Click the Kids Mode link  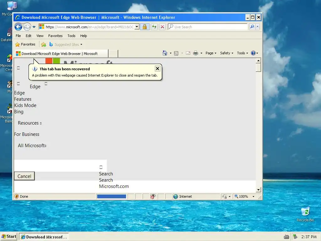pyautogui.click(x=25, y=105)
